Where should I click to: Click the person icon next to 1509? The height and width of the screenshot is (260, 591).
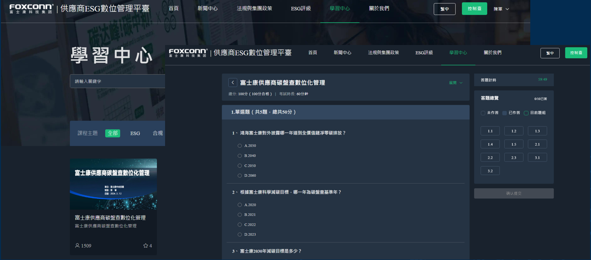pos(77,246)
